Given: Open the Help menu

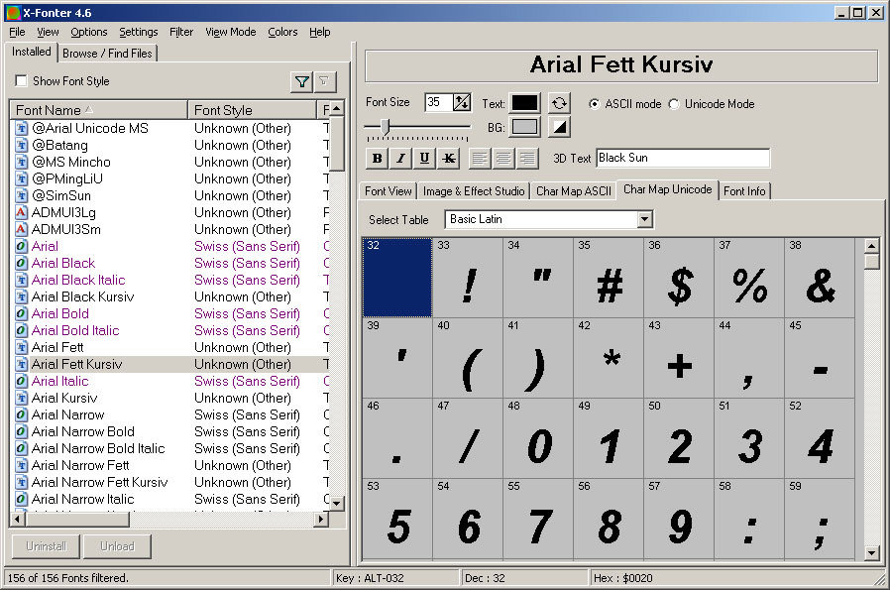Looking at the screenshot, I should click(320, 32).
